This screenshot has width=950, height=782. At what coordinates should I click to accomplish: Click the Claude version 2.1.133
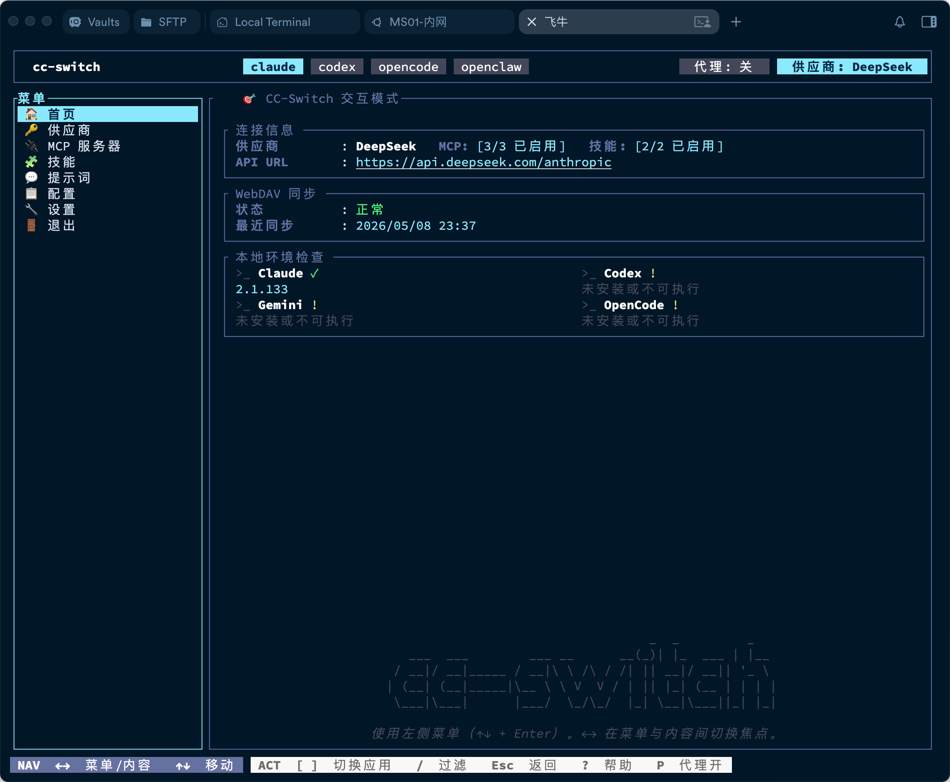click(262, 289)
